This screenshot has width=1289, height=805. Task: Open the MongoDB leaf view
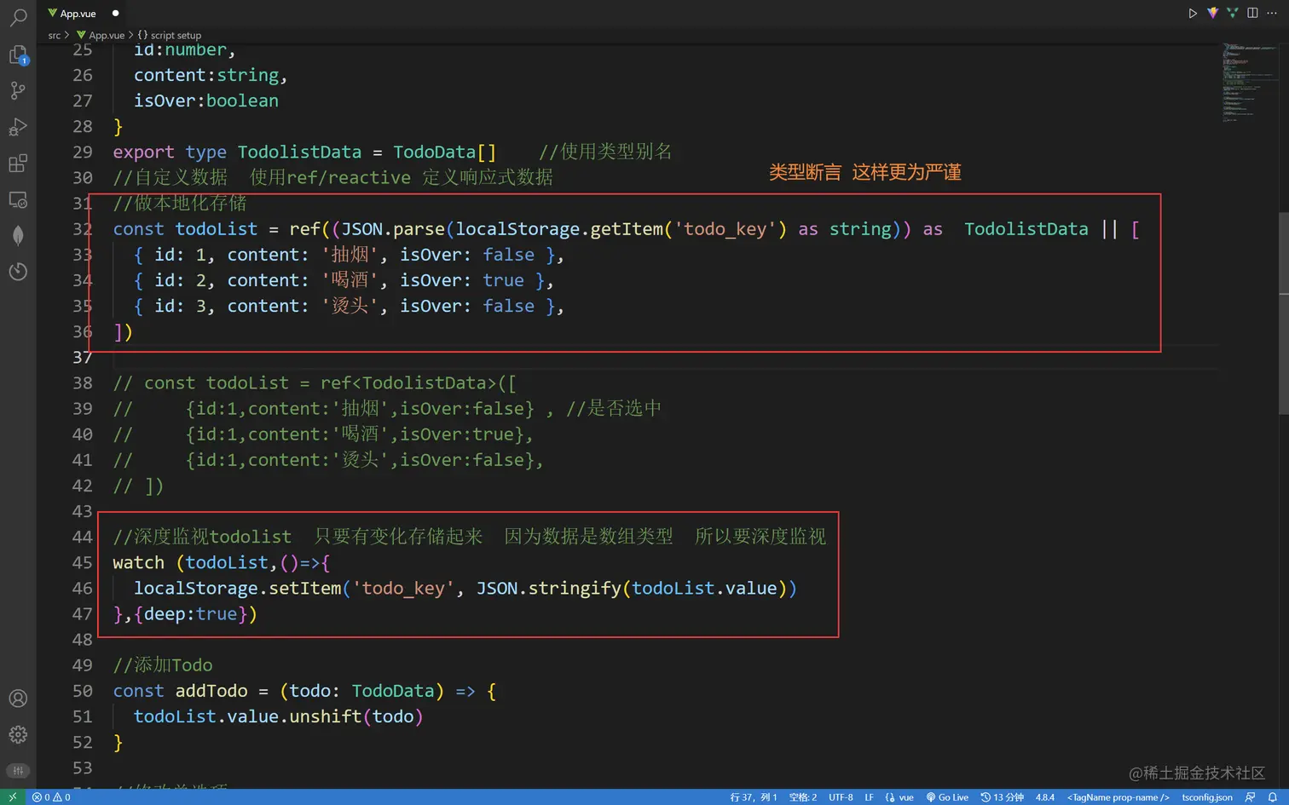tap(18, 236)
